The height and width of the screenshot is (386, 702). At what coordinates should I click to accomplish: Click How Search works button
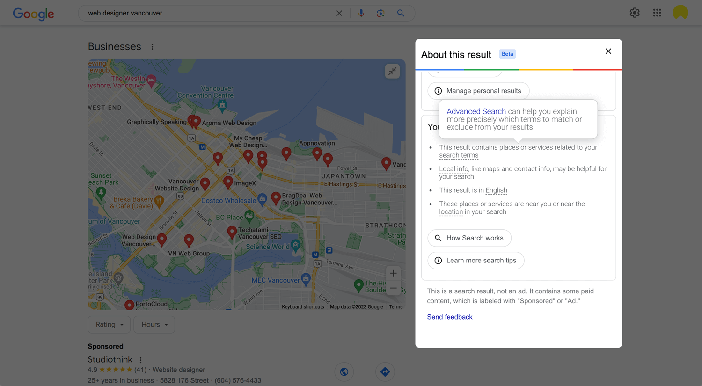(469, 238)
